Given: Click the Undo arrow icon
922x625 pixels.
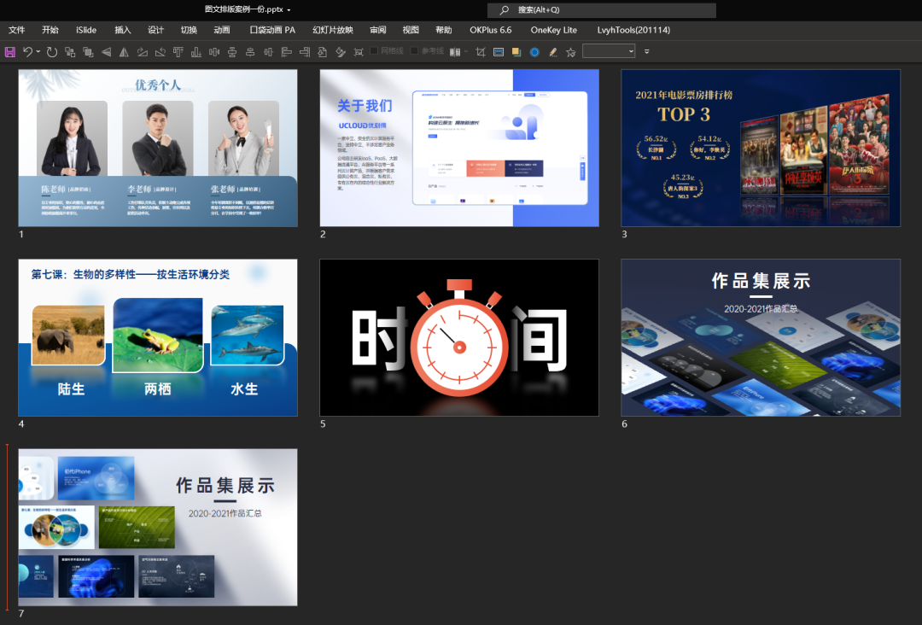Looking at the screenshot, I should [x=27, y=52].
